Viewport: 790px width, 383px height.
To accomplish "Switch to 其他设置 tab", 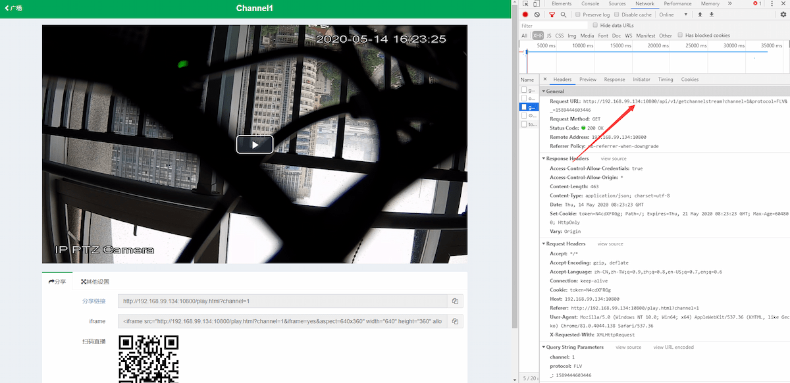I will click(95, 282).
